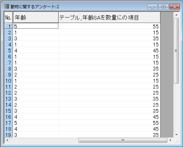
Task: Click the 年齢 cell in row 13
Action: pos(36,99)
